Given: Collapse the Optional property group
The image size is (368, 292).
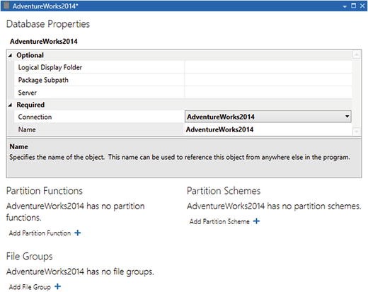Looking at the screenshot, I should tap(10, 55).
